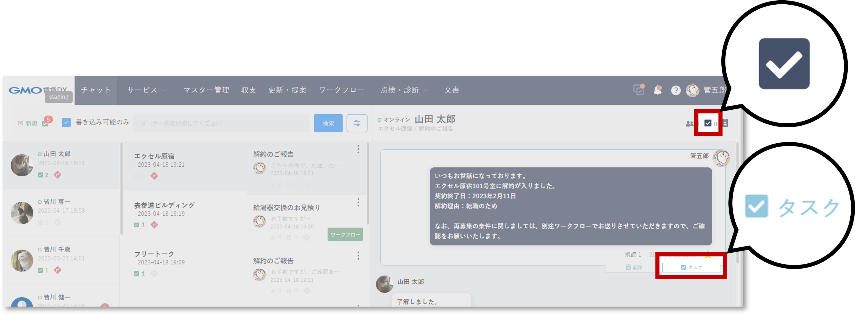Expand the サービス dropdown menu
This screenshot has width=855, height=315.
pos(147,90)
